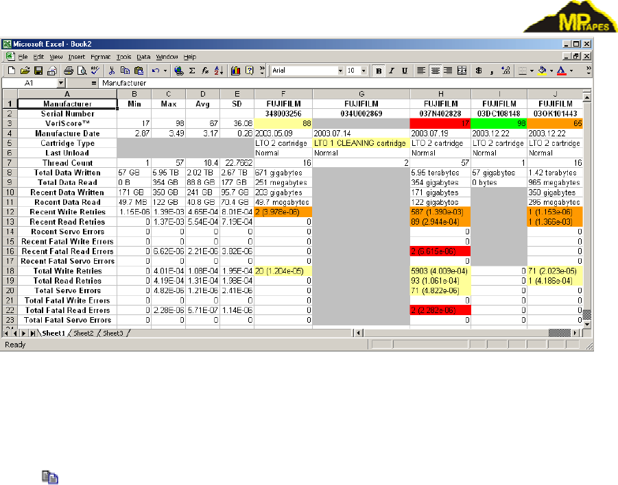
Task: Insert Hyperlink globe icon
Action: click(178, 71)
